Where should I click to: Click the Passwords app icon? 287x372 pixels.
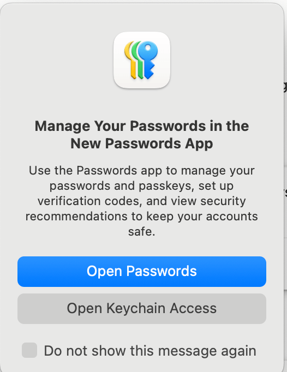point(142,60)
